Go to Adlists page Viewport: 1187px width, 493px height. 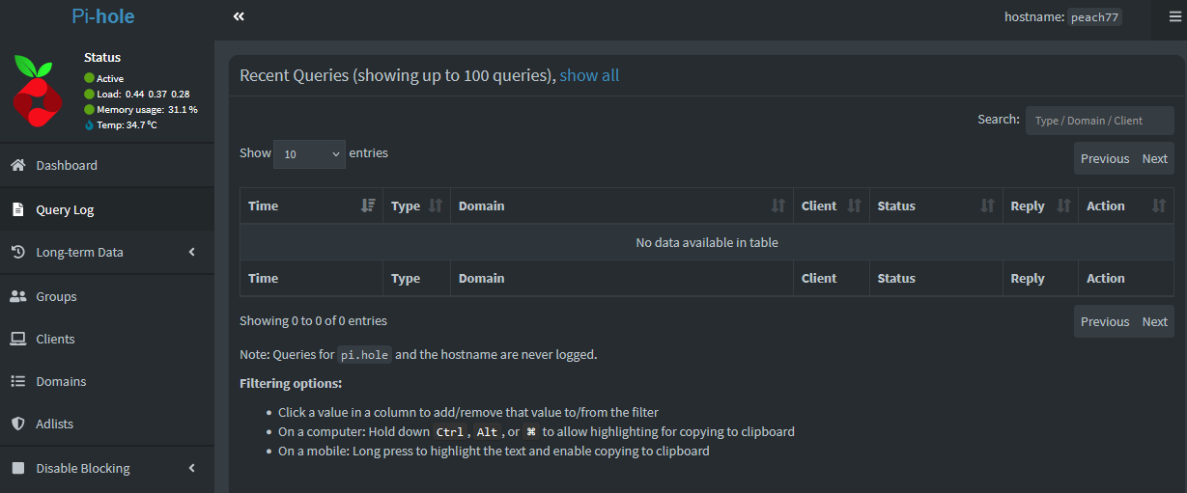(x=54, y=424)
